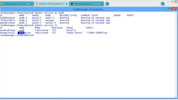This screenshot has width=178, height=100.
Task: Click the terminal title bar root@manager
Action: [x=88, y=9]
